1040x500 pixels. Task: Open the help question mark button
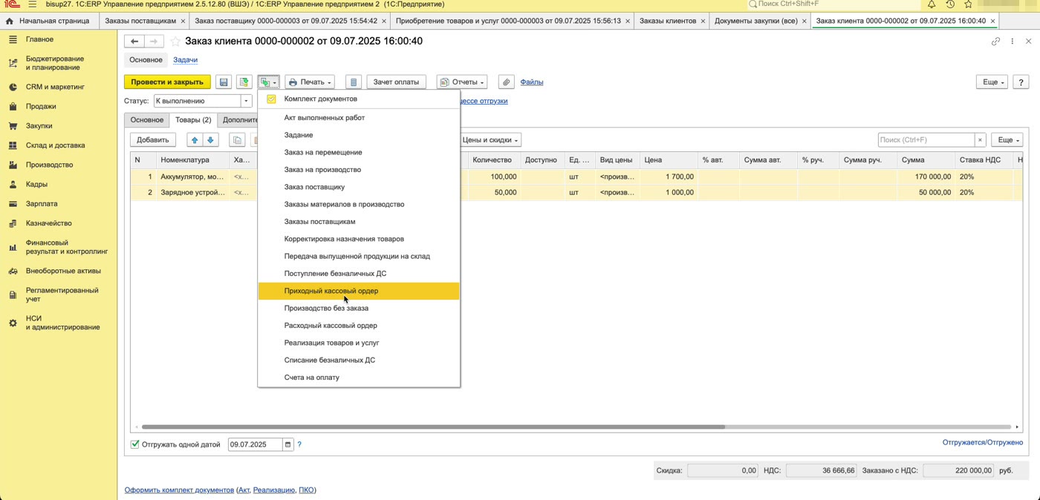[1021, 82]
